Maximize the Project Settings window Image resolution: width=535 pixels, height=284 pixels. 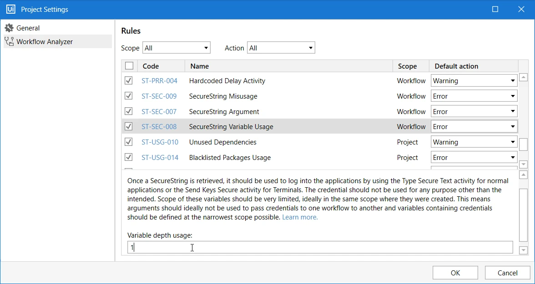coord(495,10)
